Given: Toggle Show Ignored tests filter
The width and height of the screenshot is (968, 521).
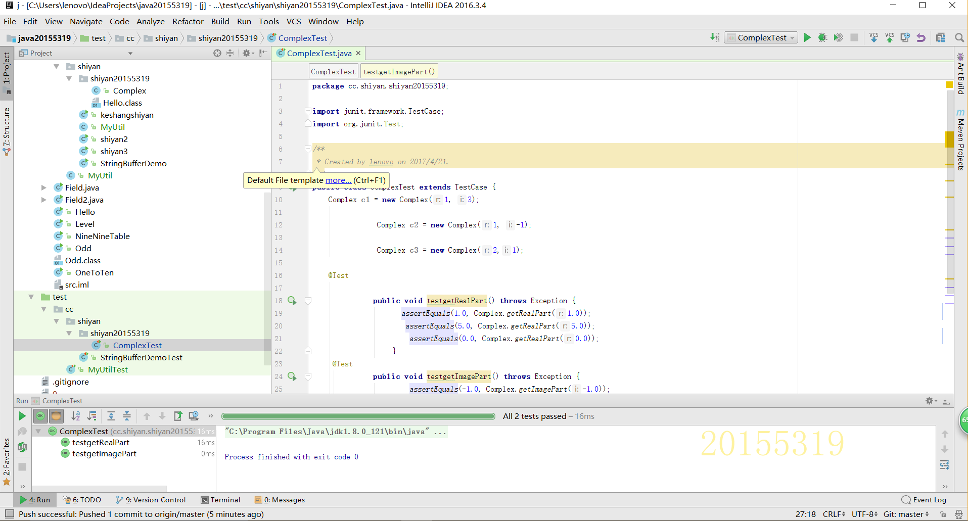Looking at the screenshot, I should pyautogui.click(x=56, y=416).
